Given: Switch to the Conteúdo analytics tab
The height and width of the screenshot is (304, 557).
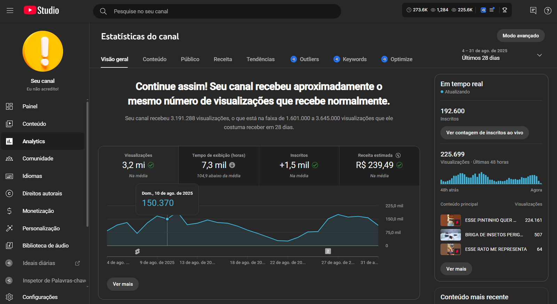Looking at the screenshot, I should click(x=155, y=59).
